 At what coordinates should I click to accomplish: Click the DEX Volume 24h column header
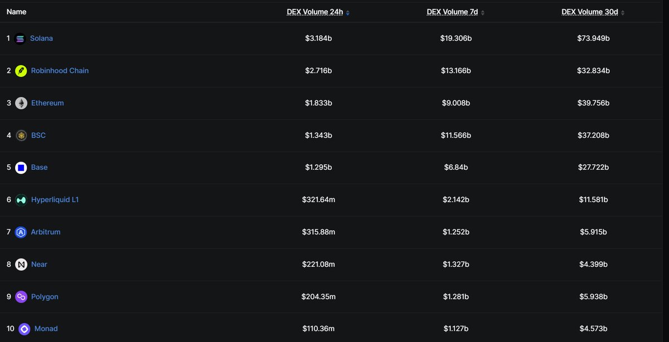(x=316, y=12)
